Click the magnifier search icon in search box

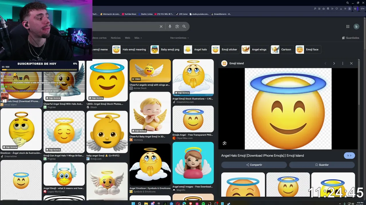[x=184, y=26]
